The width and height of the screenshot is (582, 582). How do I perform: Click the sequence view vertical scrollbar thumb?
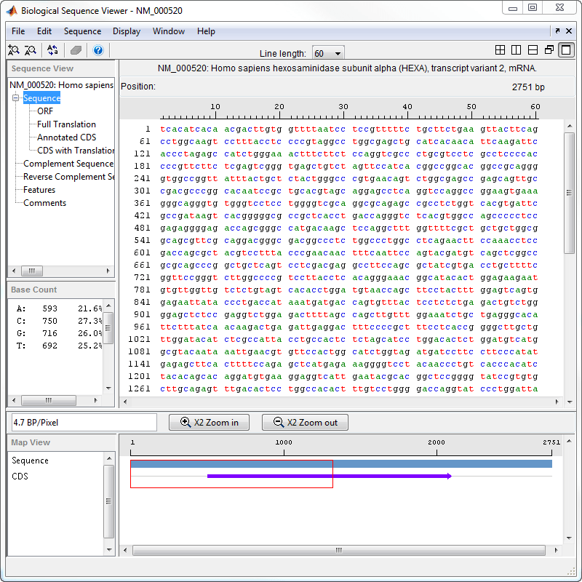[569, 193]
